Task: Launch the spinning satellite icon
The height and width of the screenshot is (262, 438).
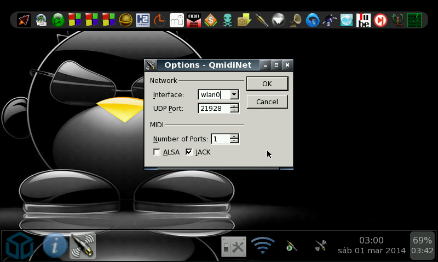Action: pos(330,20)
